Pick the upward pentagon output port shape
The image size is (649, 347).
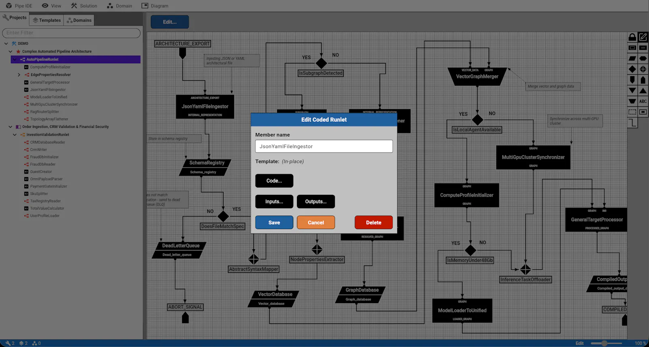[x=643, y=80]
